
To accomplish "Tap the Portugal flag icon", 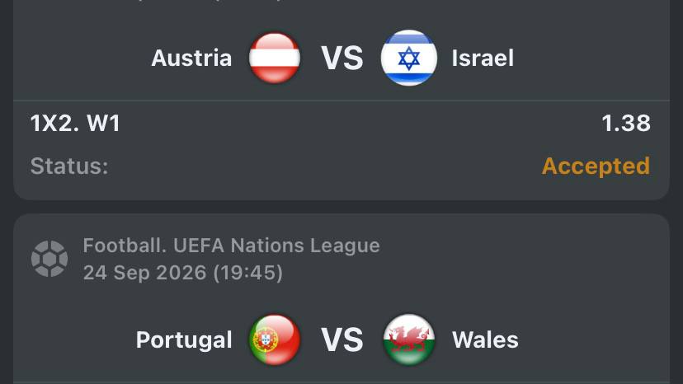I will 275,340.
